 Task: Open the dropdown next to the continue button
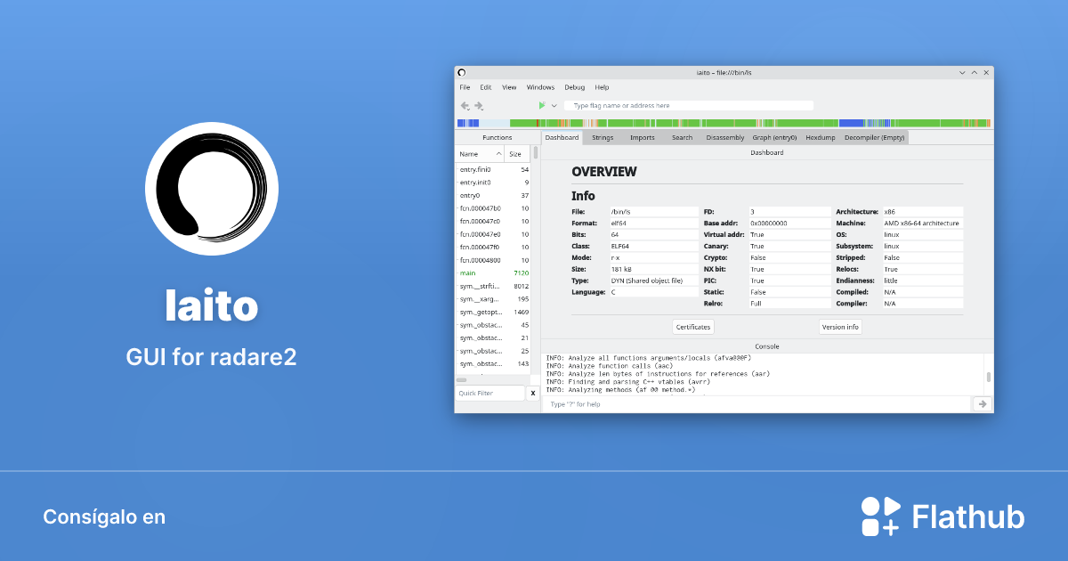point(554,104)
